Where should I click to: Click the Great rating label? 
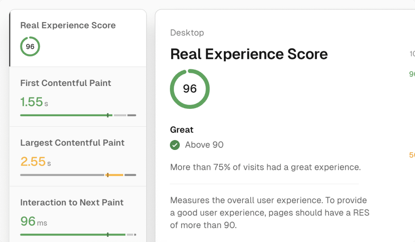(x=182, y=130)
